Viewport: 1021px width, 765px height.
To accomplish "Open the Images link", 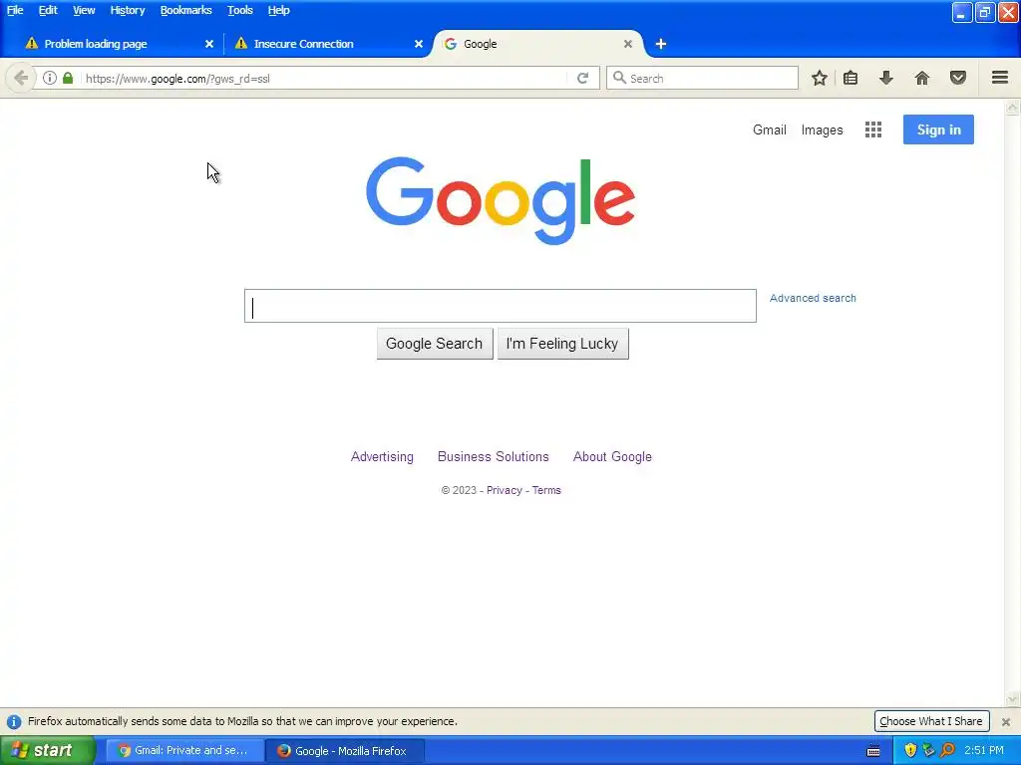I will coord(822,130).
